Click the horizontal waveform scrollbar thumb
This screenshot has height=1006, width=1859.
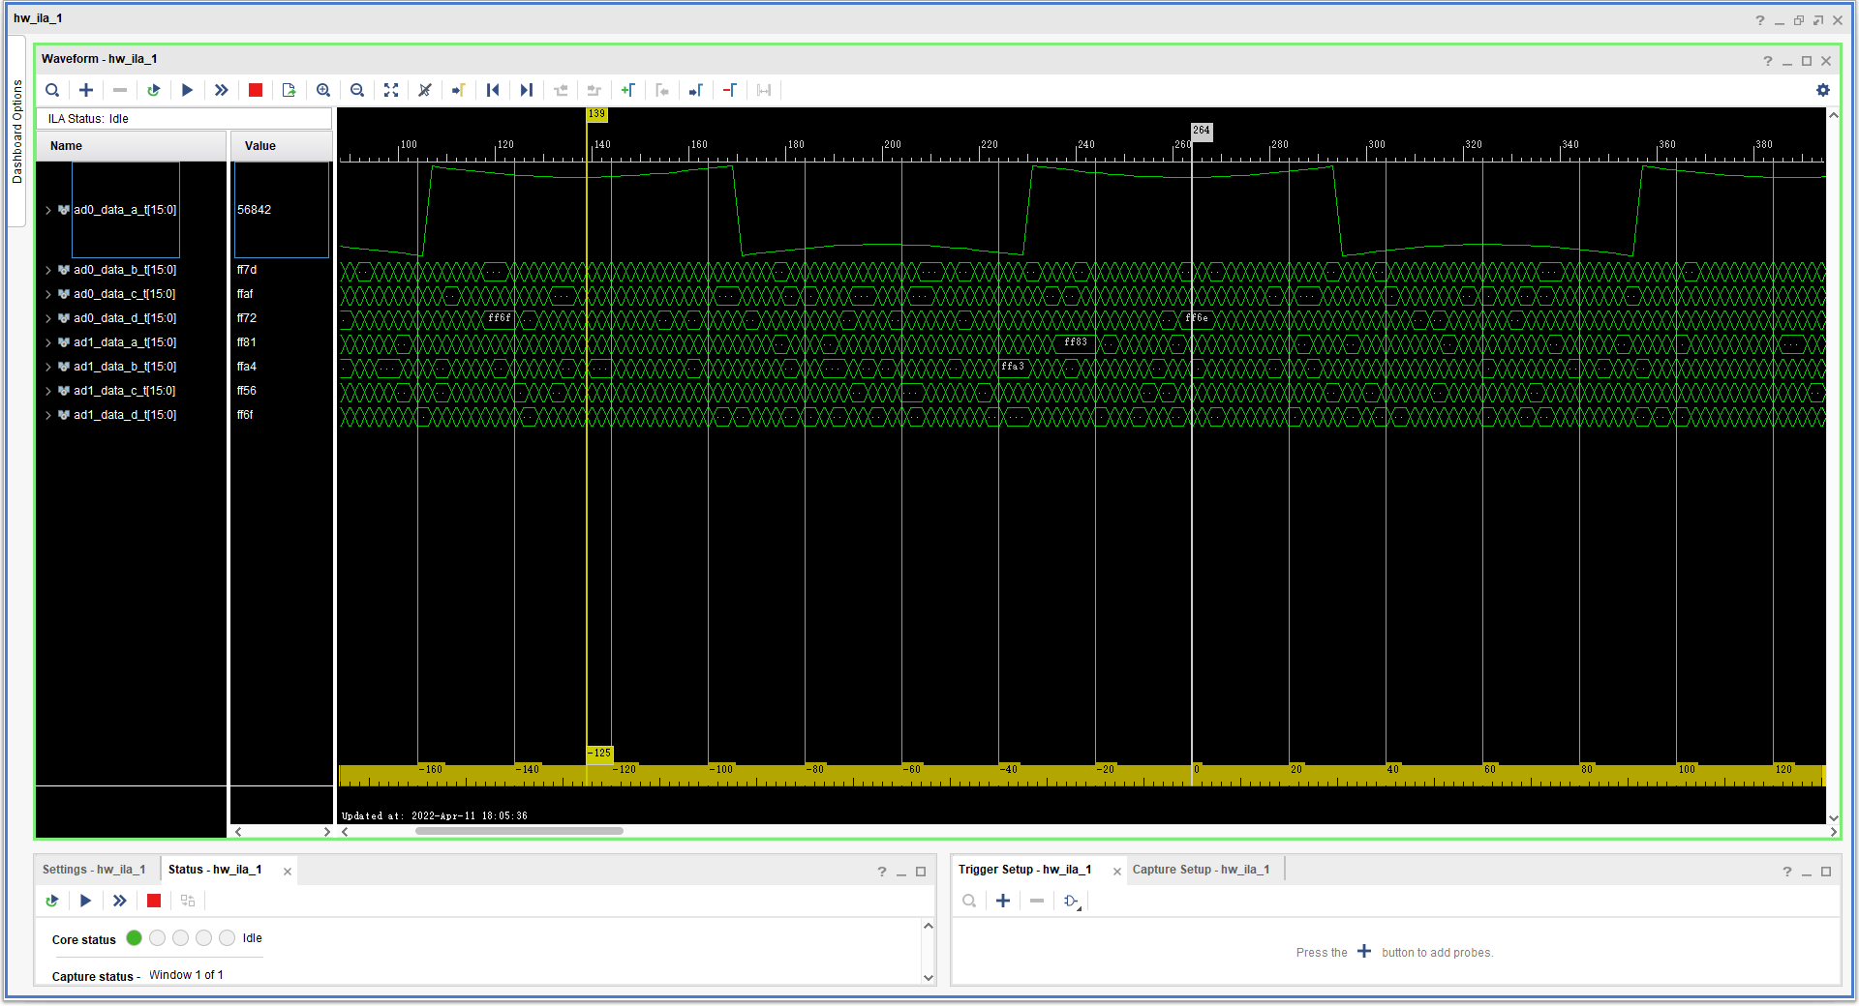tap(519, 831)
